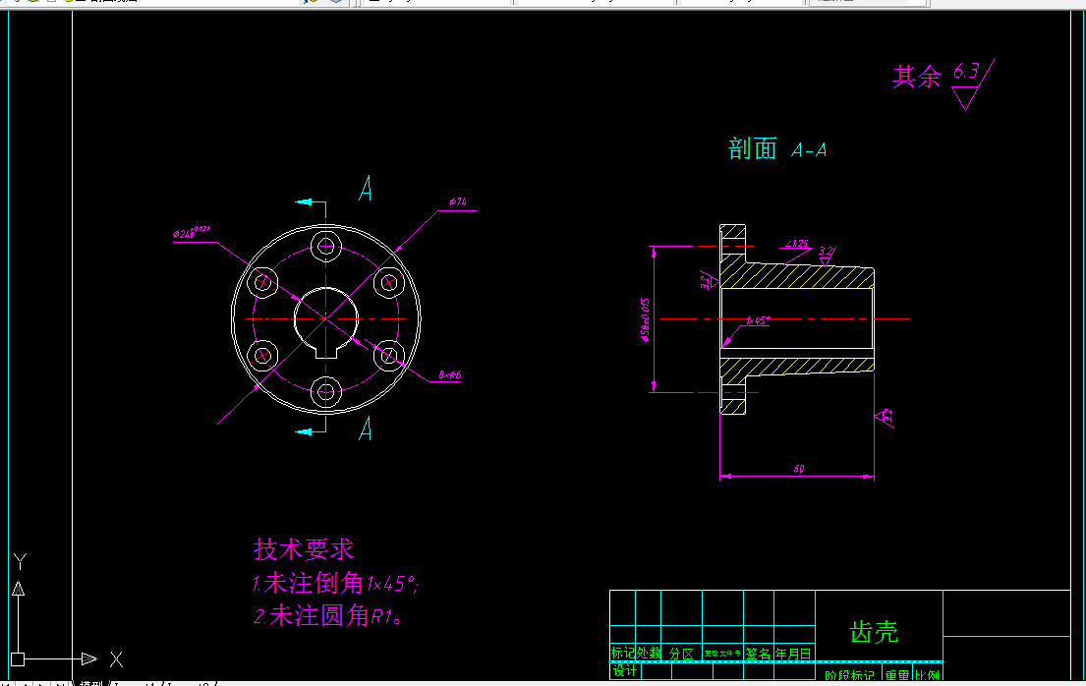Select the '设计' row label
The height and width of the screenshot is (686, 1086).
[625, 670]
